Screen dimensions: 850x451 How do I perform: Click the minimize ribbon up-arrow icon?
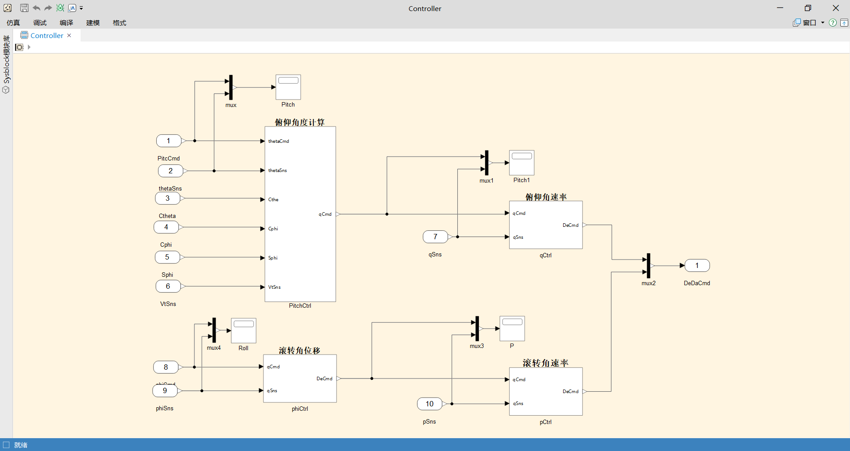(x=845, y=23)
